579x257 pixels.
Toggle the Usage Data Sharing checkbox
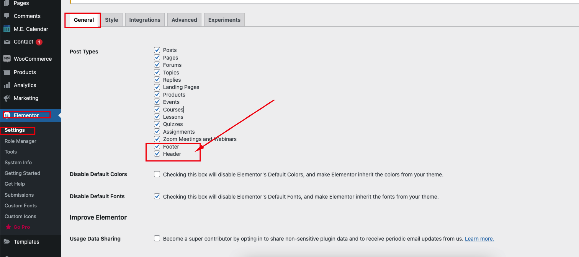(x=157, y=238)
